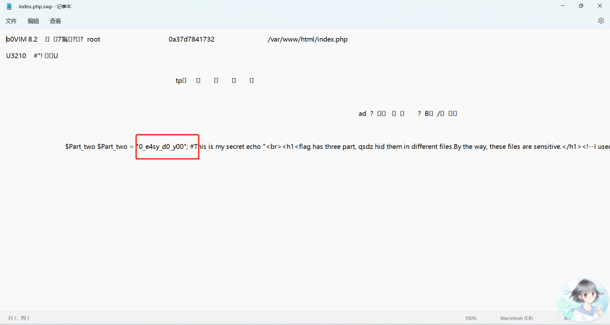
Task: Click the 'This is my secret' comment text
Action: coord(225,146)
